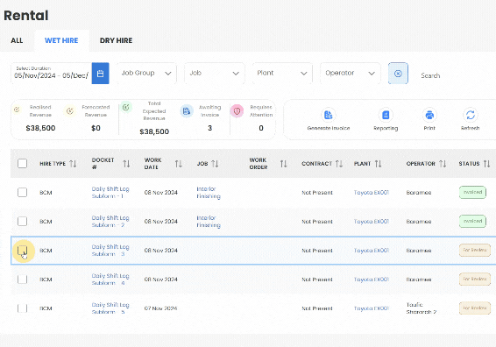Open Toyota EX001 plant in Subform 5 row
The image size is (496, 347).
coord(372,308)
